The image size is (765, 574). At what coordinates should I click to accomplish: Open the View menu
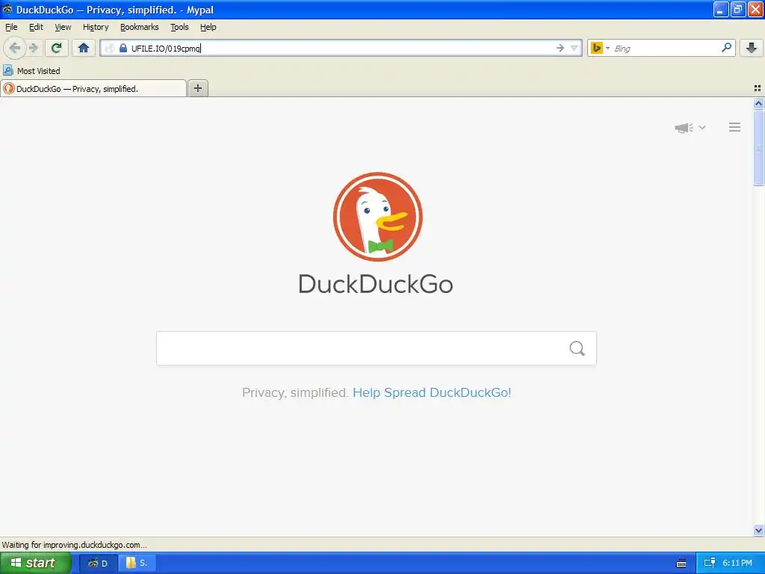[x=63, y=27]
